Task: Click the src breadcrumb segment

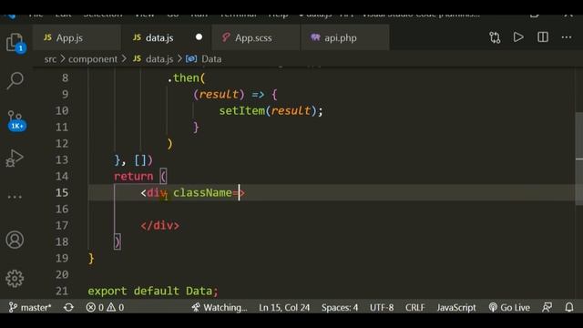Action: pyautogui.click(x=50, y=59)
